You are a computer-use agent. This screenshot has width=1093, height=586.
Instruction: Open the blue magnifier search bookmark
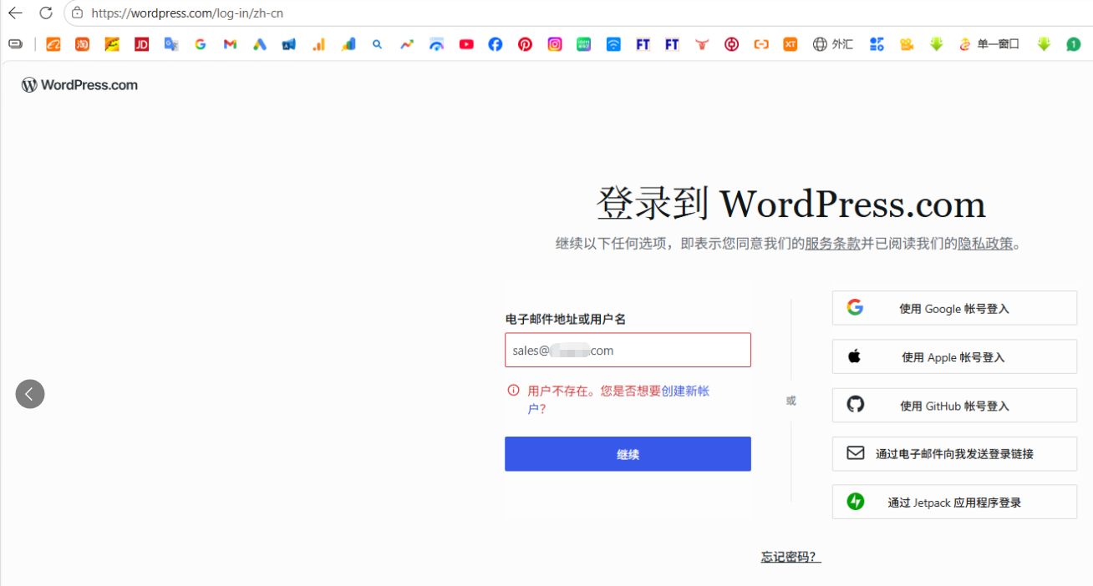click(378, 44)
